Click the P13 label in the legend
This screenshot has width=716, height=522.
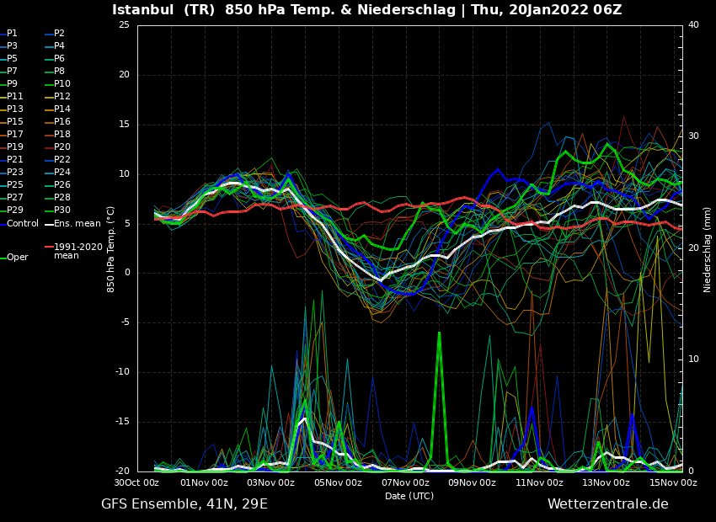point(12,109)
